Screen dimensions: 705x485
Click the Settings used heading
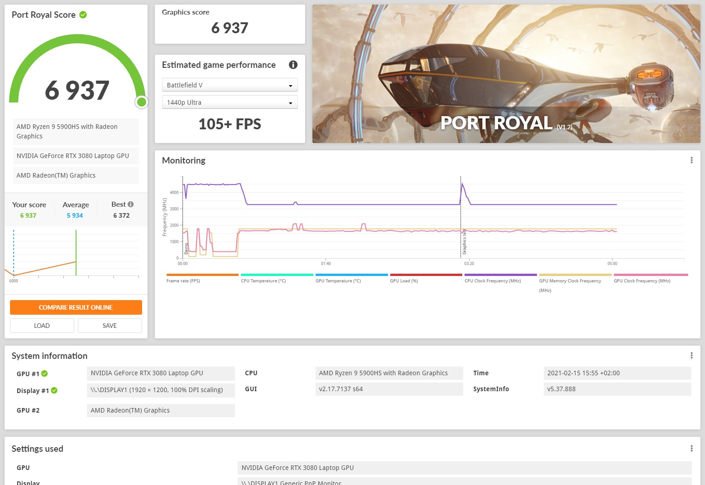point(37,449)
